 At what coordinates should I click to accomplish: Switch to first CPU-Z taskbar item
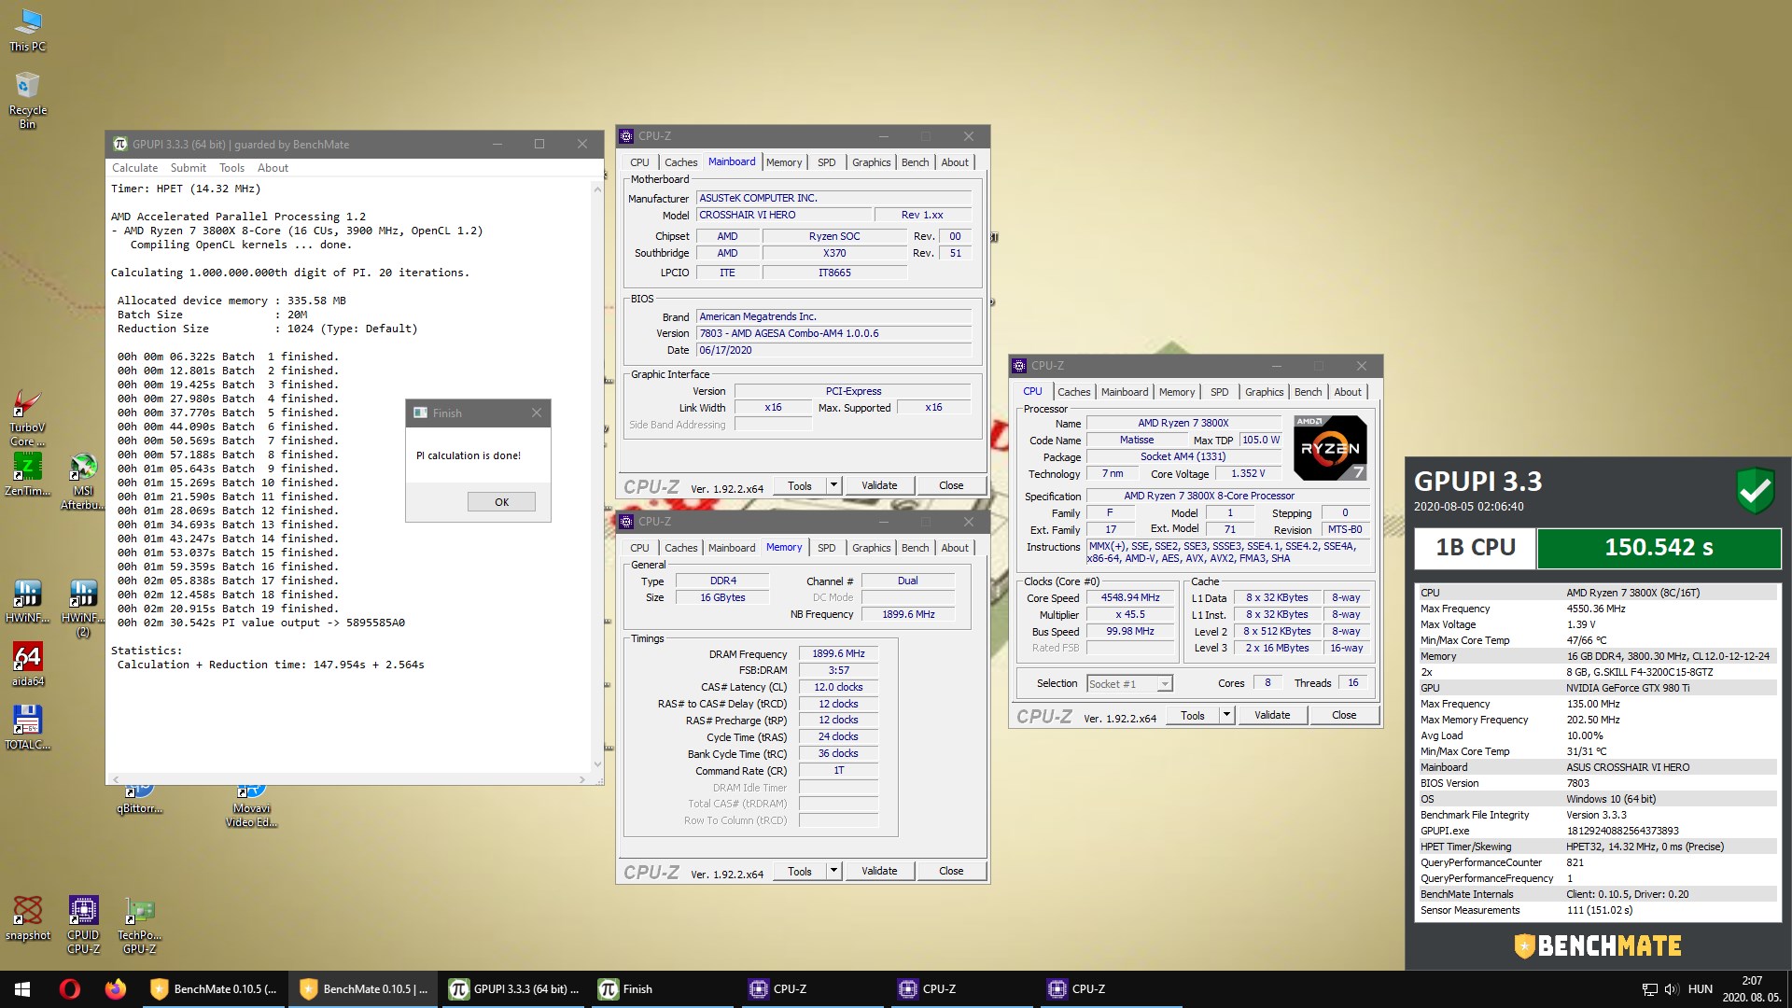[812, 989]
